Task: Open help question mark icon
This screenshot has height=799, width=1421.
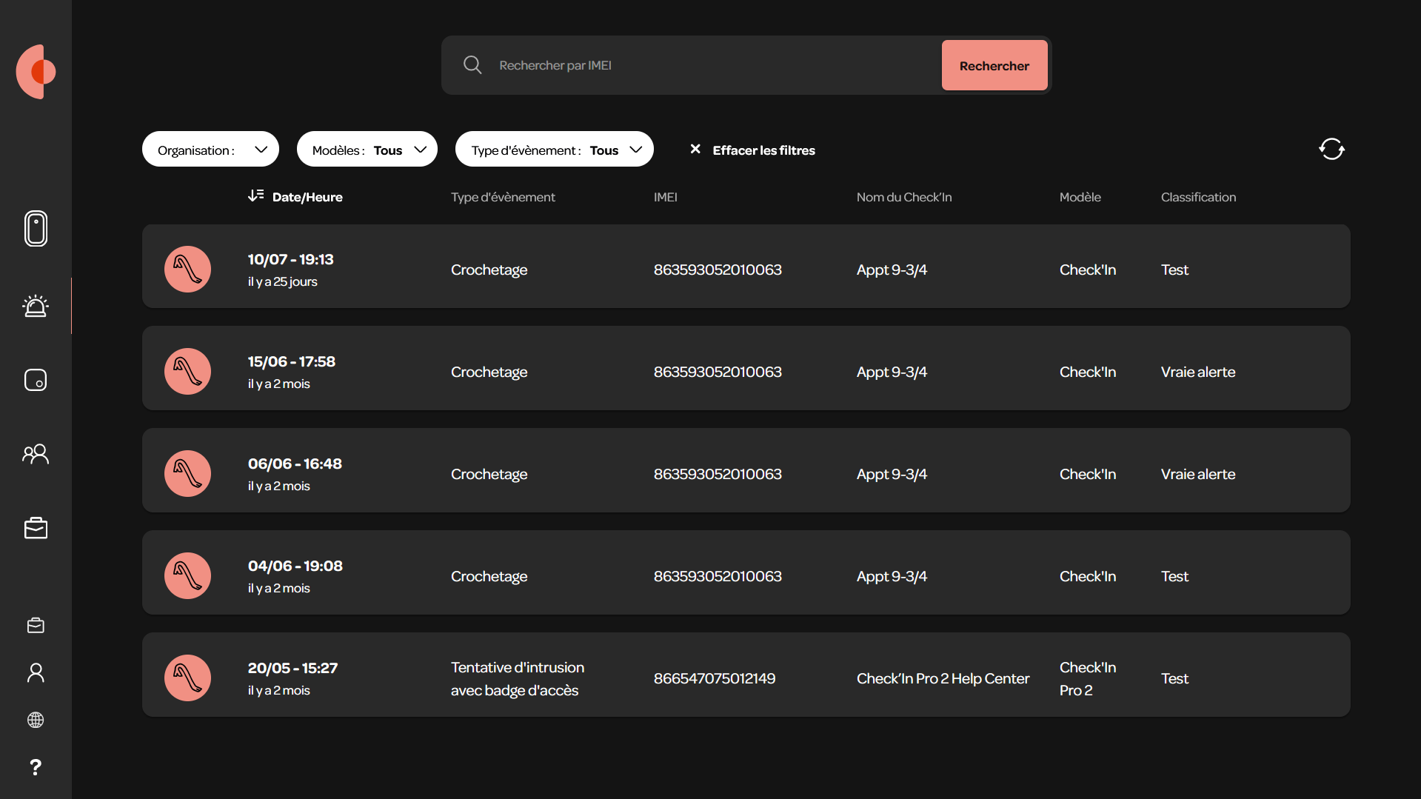Action: (36, 767)
